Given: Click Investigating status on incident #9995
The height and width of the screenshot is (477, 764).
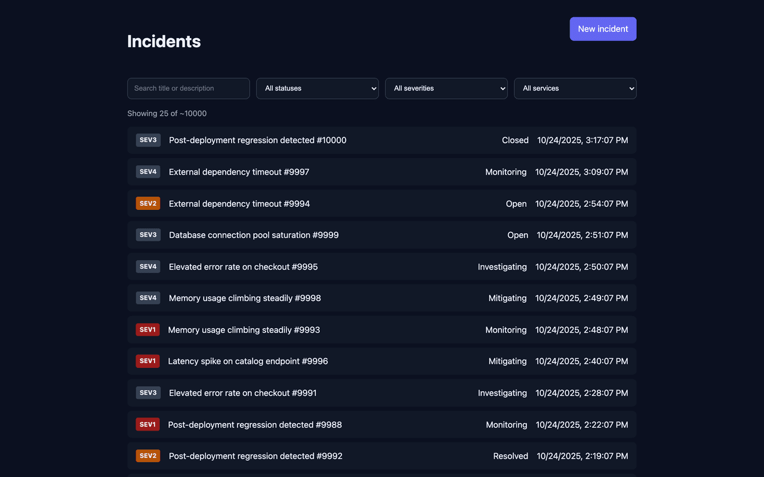Looking at the screenshot, I should (x=503, y=267).
